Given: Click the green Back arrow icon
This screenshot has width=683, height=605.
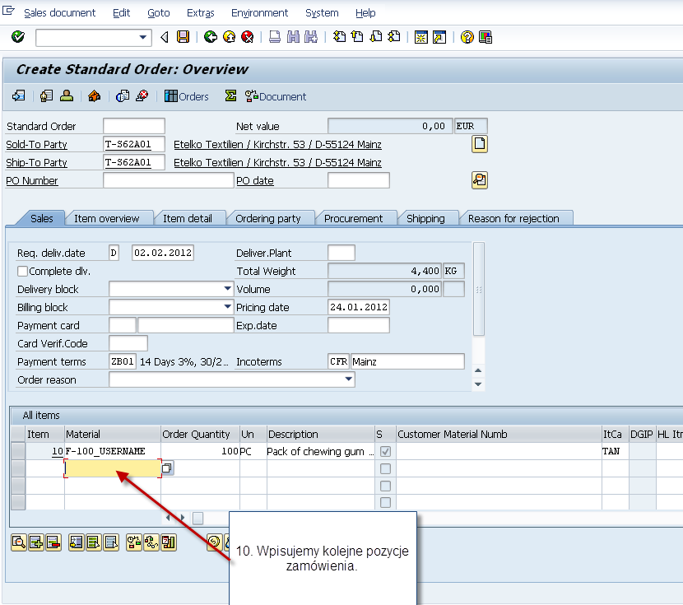Looking at the screenshot, I should 211,37.
